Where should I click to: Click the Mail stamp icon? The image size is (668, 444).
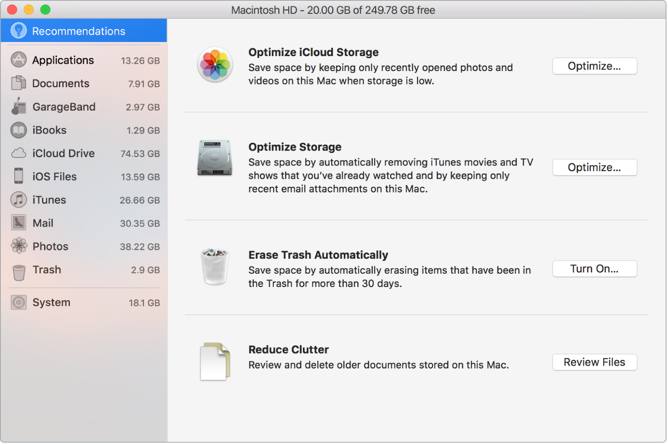tap(19, 223)
